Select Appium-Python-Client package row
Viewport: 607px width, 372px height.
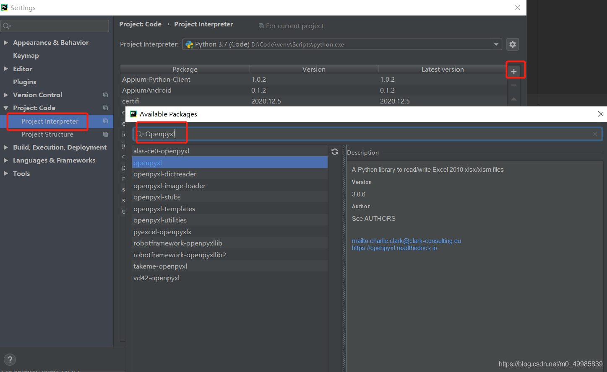[x=313, y=80]
